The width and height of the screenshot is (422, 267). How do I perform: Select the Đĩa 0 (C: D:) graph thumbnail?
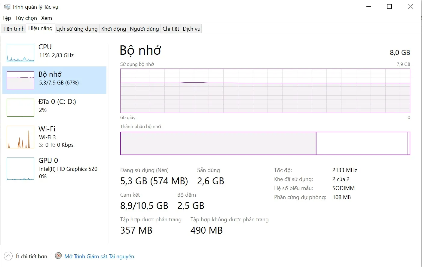[20, 108]
